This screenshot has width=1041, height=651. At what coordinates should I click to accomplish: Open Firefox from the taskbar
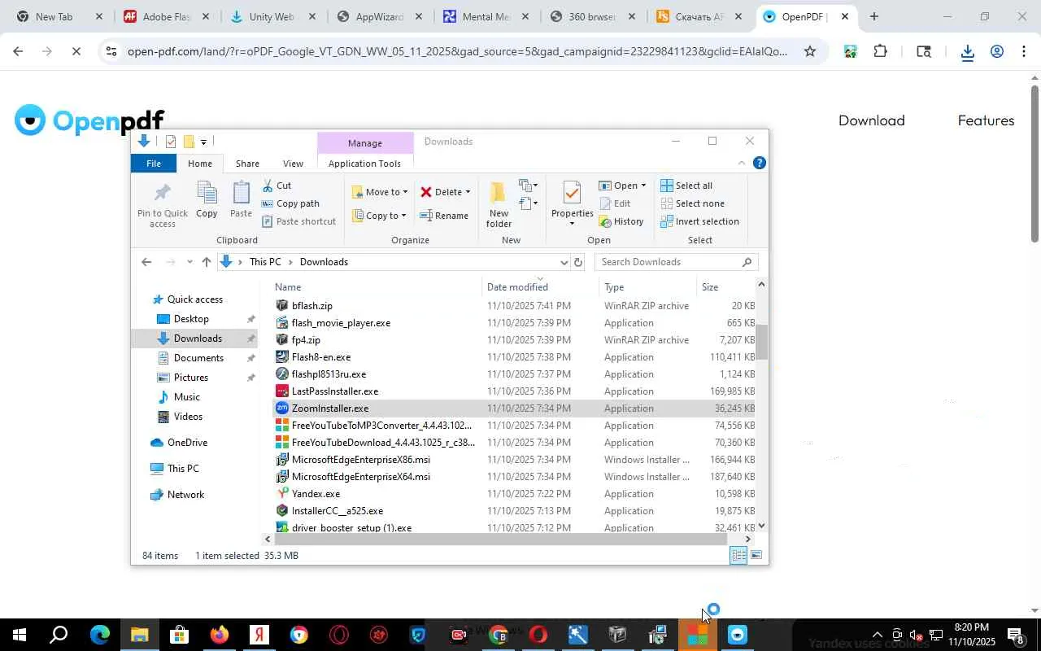[220, 635]
